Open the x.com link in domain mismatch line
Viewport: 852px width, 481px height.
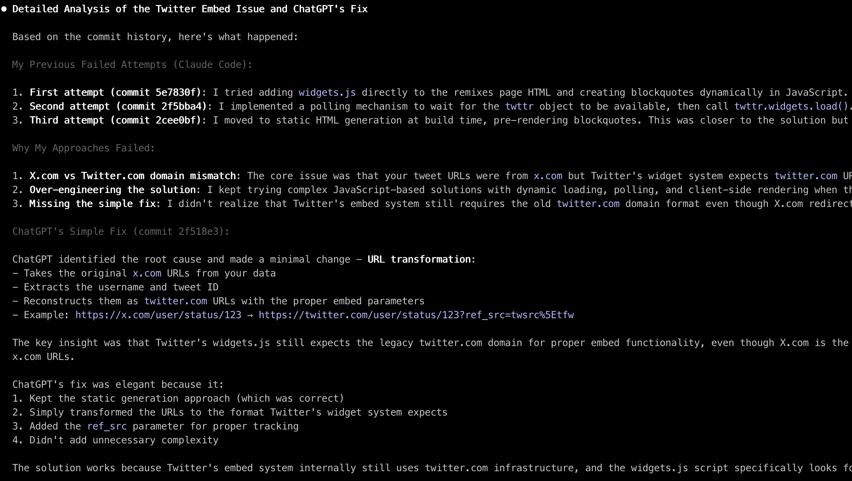(x=548, y=176)
